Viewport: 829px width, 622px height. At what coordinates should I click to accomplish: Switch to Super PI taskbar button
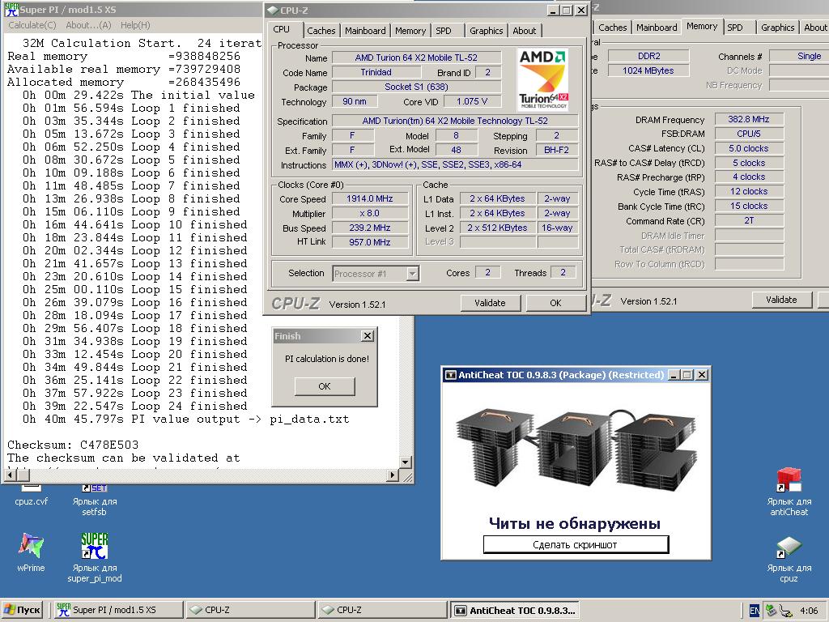coord(120,610)
